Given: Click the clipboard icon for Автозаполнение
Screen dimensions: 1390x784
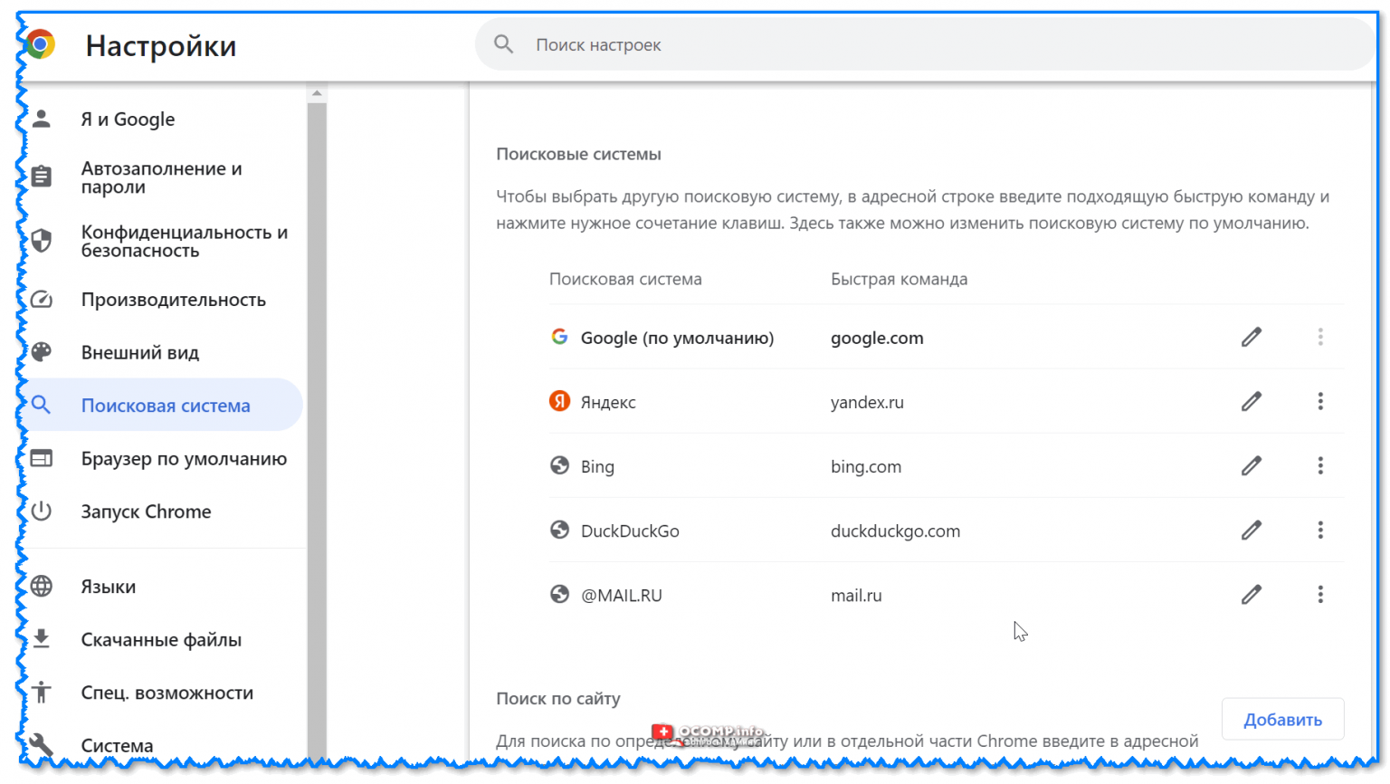Looking at the screenshot, I should click(x=42, y=177).
